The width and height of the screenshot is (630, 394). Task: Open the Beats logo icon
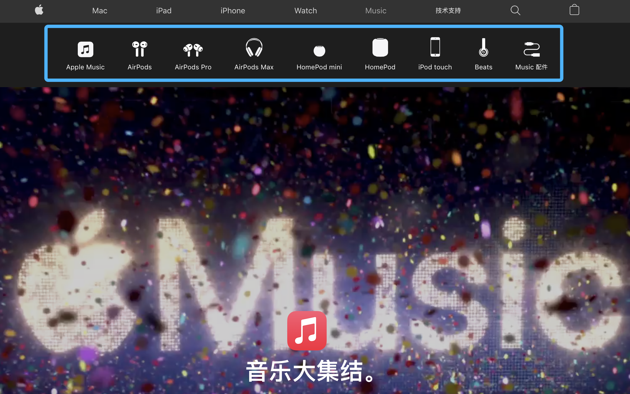click(x=483, y=48)
